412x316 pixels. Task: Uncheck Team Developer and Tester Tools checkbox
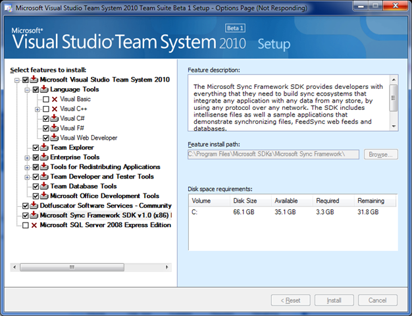(x=36, y=176)
